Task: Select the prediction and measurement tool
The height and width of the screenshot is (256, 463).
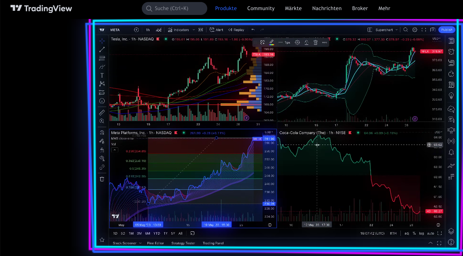Action: click(102, 92)
